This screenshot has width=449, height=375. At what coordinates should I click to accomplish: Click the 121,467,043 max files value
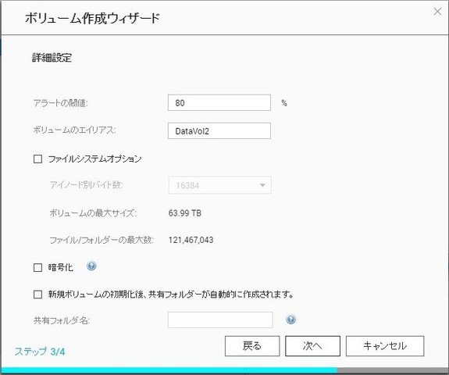[x=191, y=240]
